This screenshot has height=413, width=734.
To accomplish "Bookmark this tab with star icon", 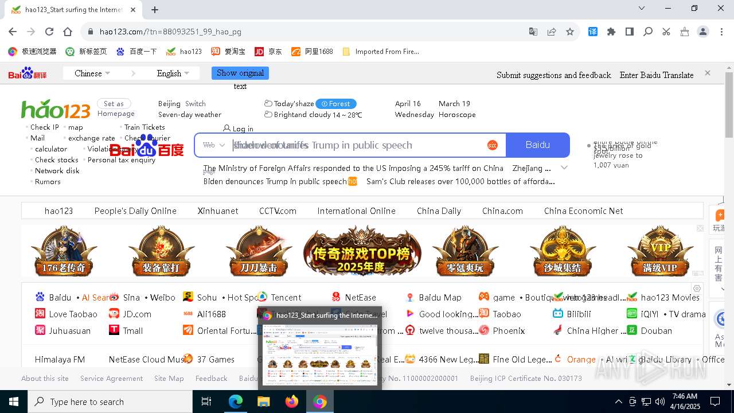I will coord(570,32).
